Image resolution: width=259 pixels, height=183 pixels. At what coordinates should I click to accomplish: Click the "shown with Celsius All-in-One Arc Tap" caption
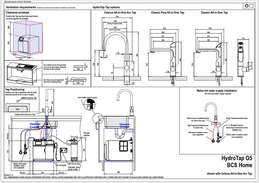(230, 174)
